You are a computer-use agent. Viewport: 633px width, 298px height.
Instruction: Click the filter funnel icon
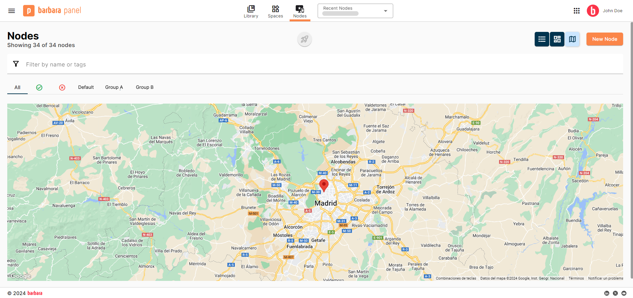16,64
